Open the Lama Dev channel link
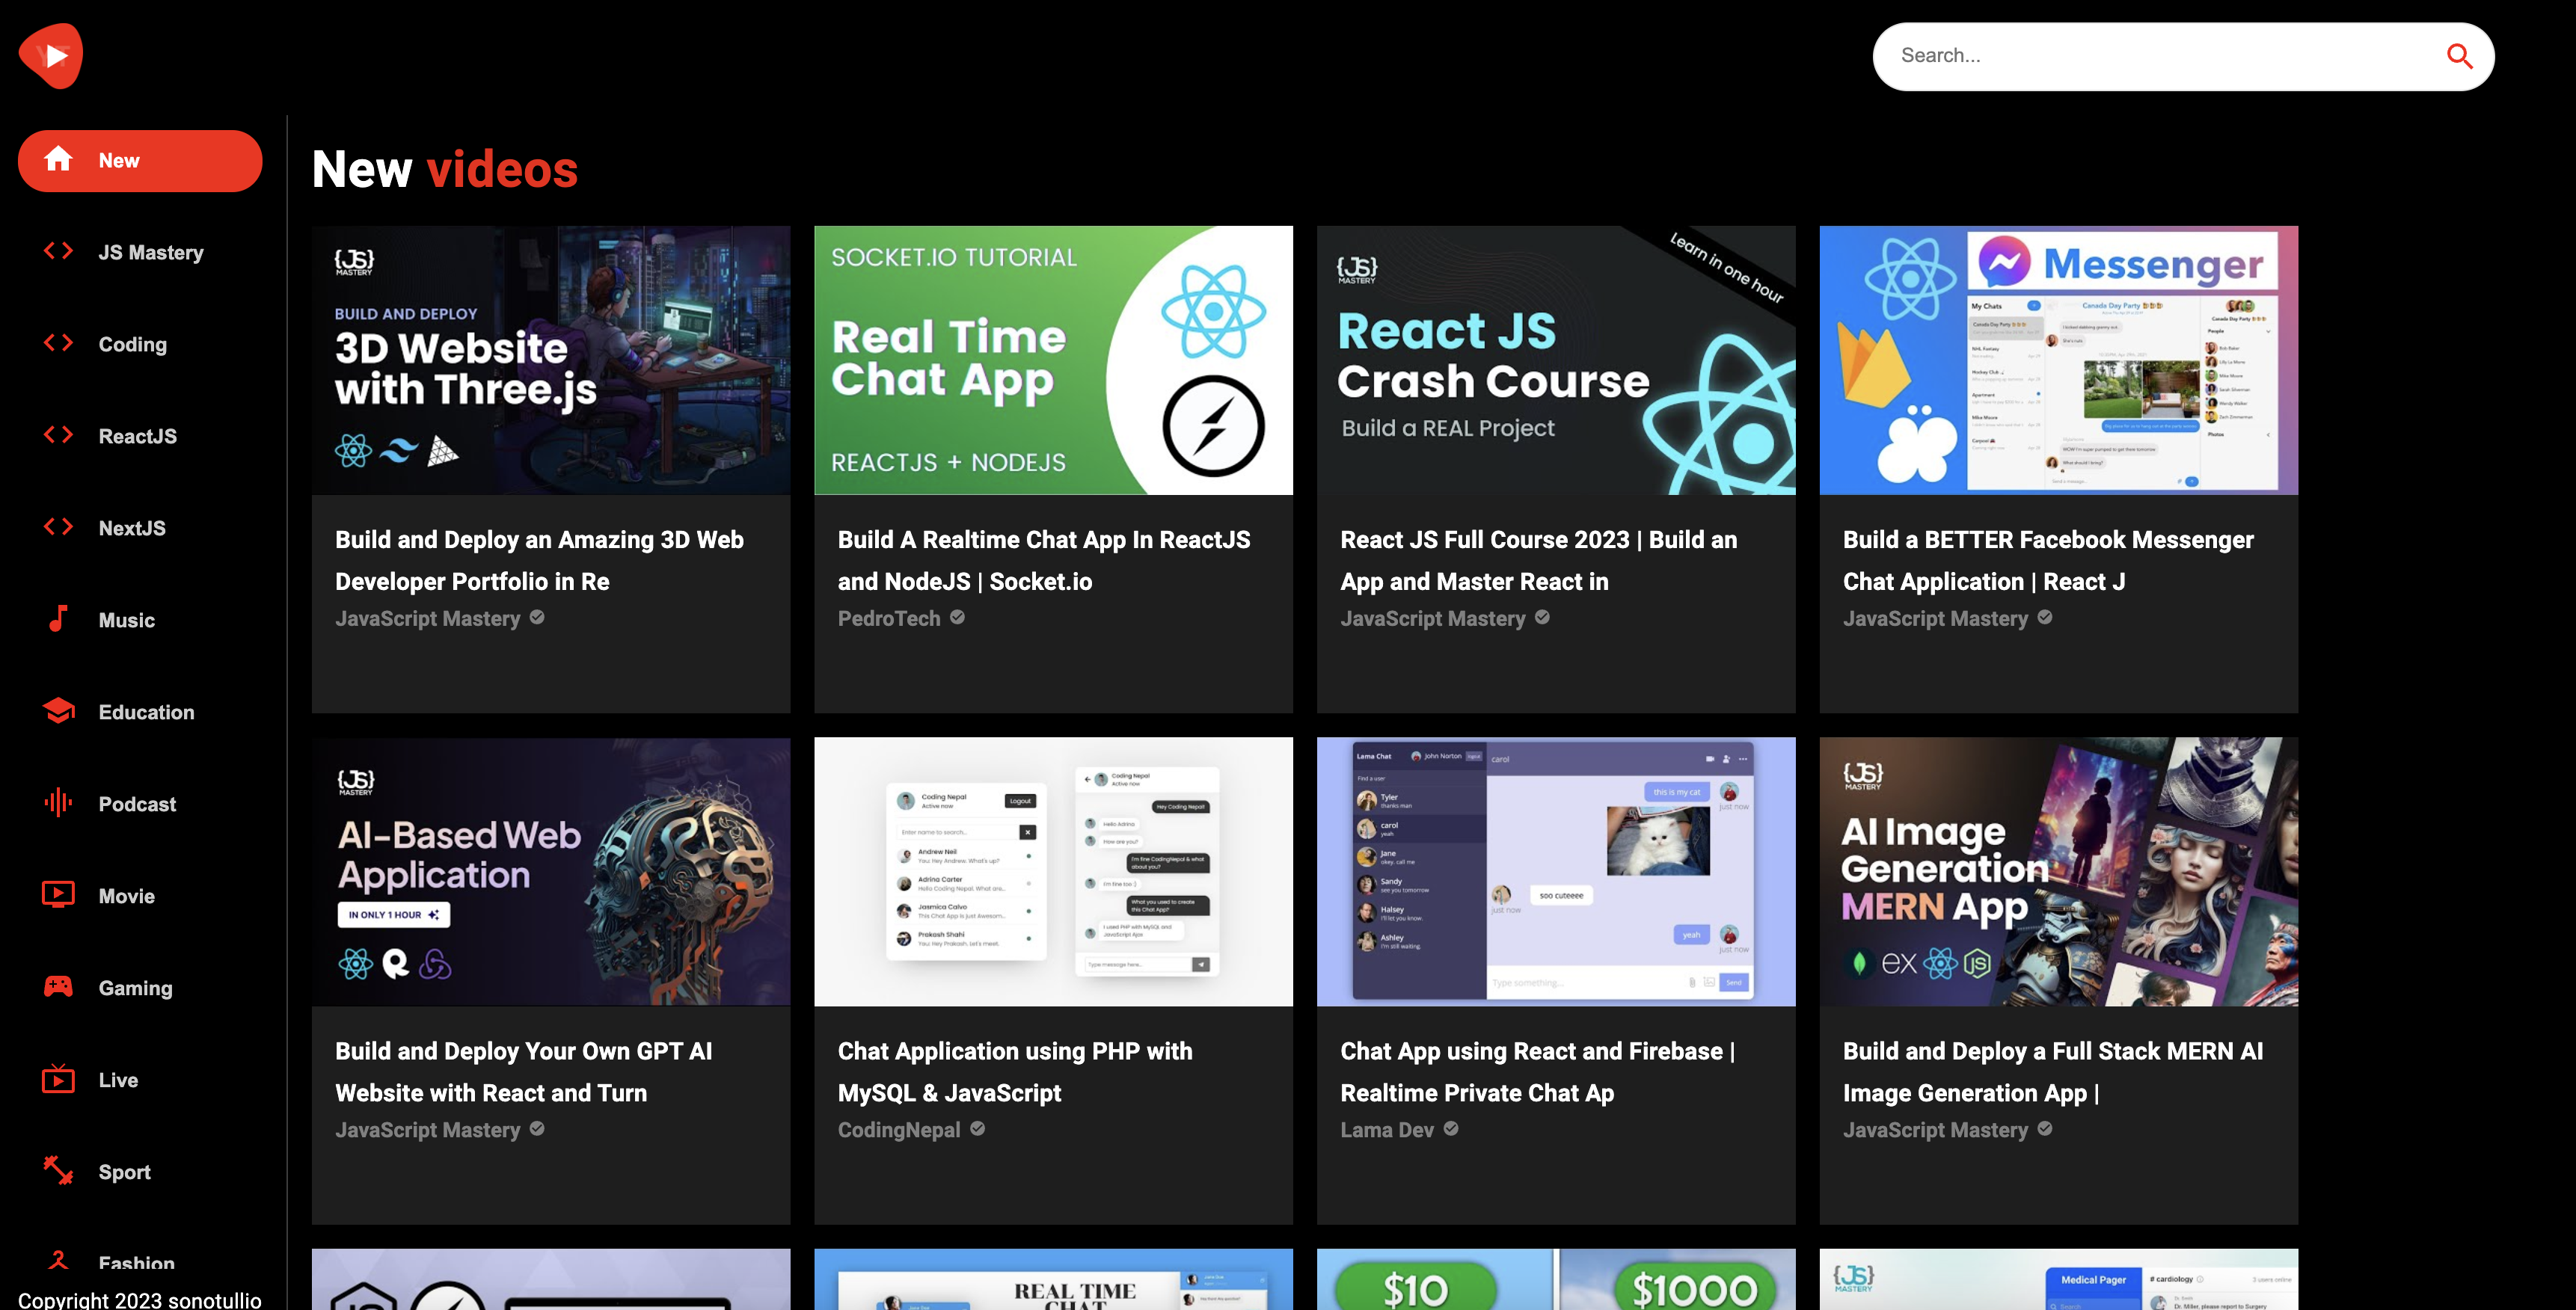Image resolution: width=2576 pixels, height=1310 pixels. pyautogui.click(x=1386, y=1130)
